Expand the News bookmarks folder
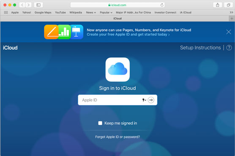Image resolution: width=235 pixels, height=156 pixels. point(91,12)
